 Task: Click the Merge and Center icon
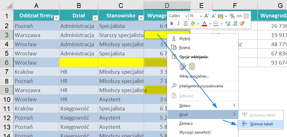click(x=246, y=16)
